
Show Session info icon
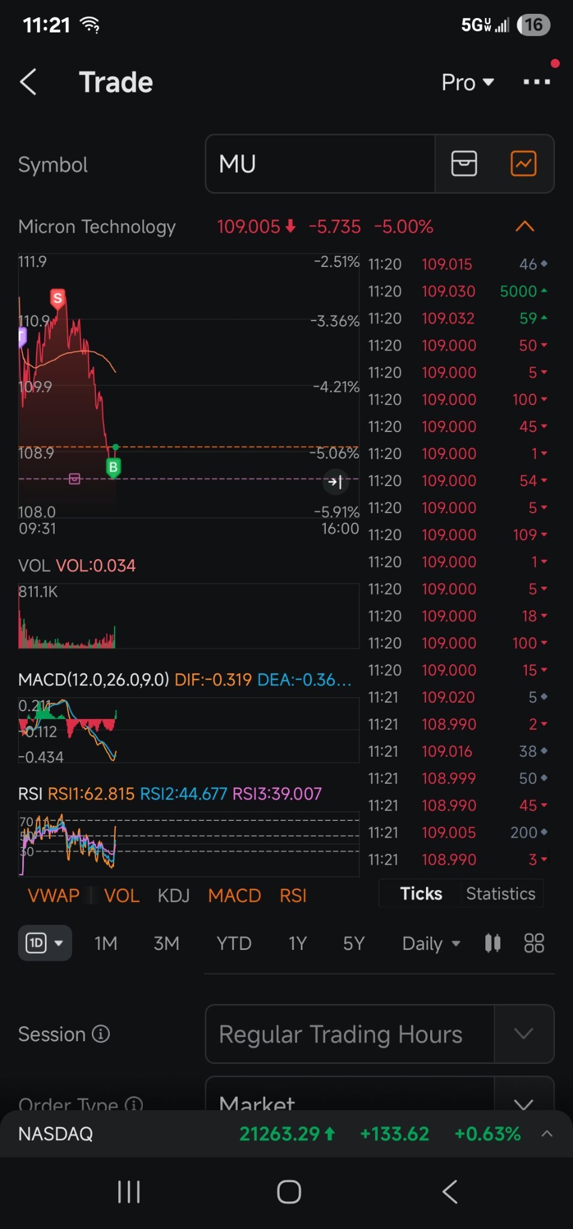[101, 1034]
